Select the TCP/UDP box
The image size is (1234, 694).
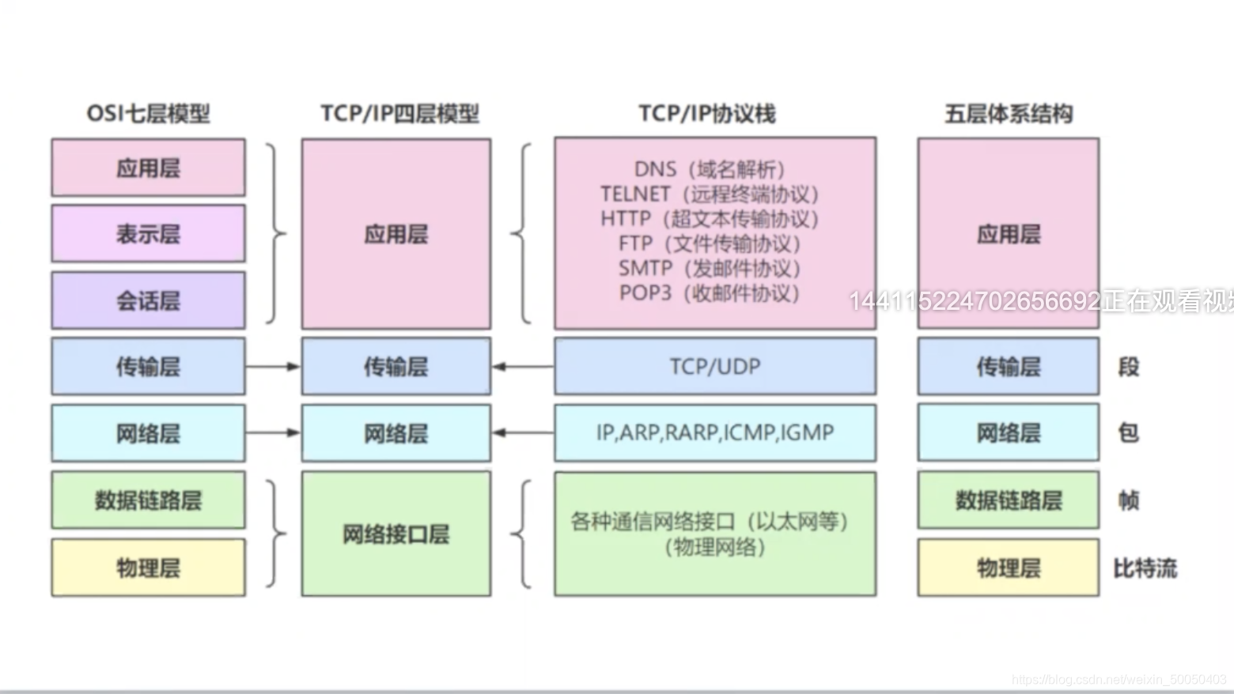[x=715, y=366]
